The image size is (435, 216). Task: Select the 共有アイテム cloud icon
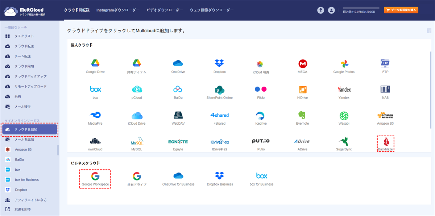coord(136,63)
